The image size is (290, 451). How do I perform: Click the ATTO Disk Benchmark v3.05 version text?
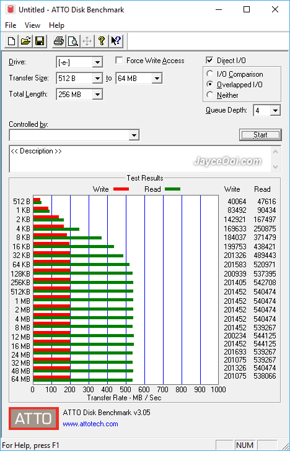pyautogui.click(x=107, y=413)
